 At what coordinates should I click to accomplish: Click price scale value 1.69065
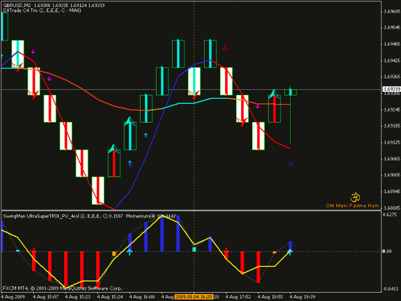click(x=392, y=159)
